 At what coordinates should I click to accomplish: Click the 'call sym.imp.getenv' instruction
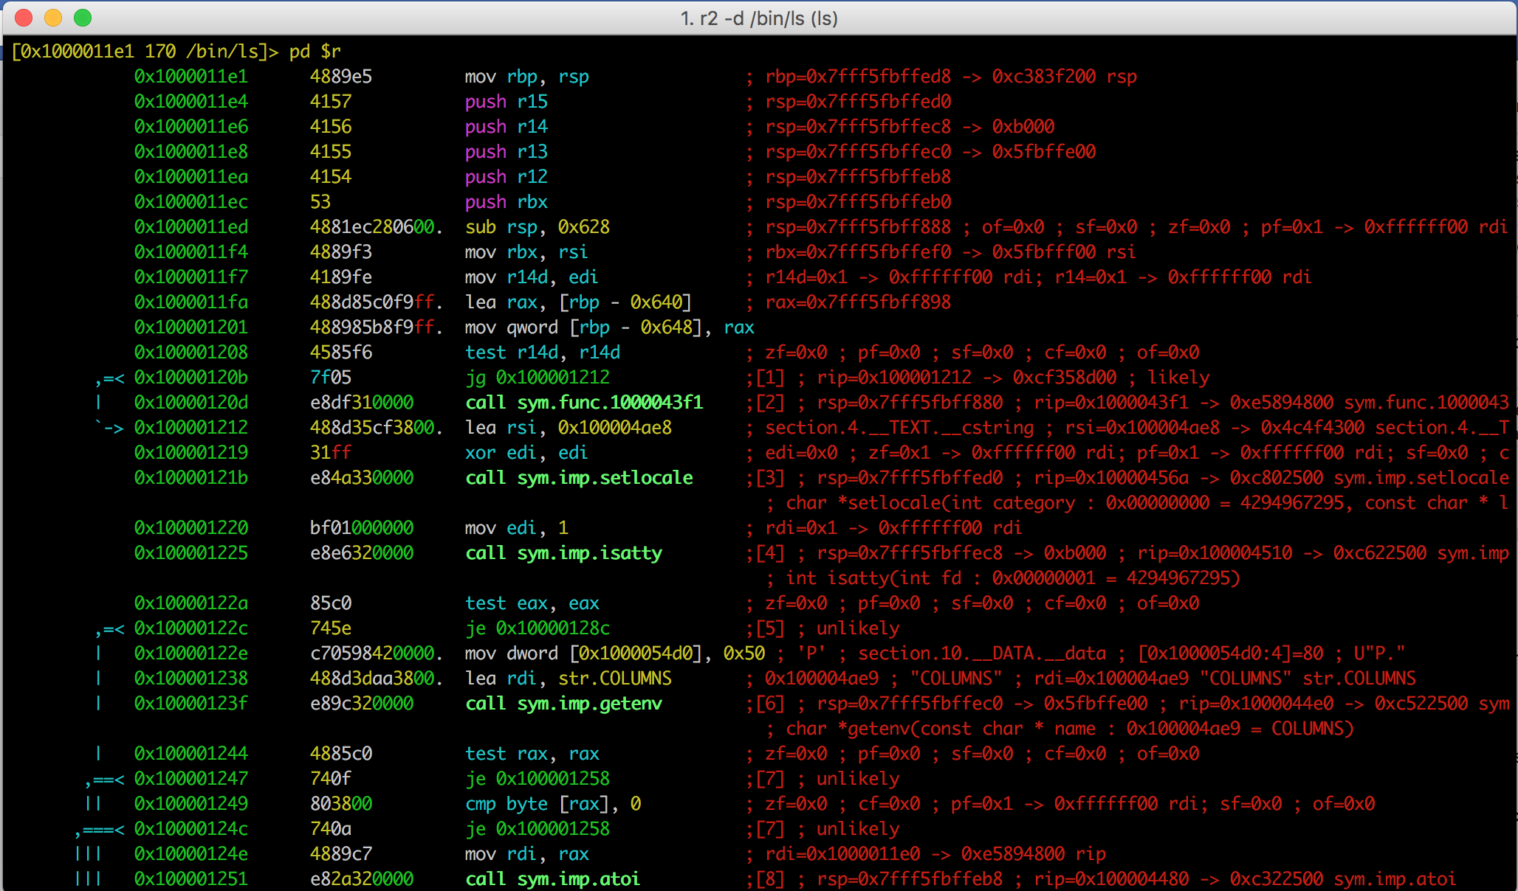click(563, 704)
